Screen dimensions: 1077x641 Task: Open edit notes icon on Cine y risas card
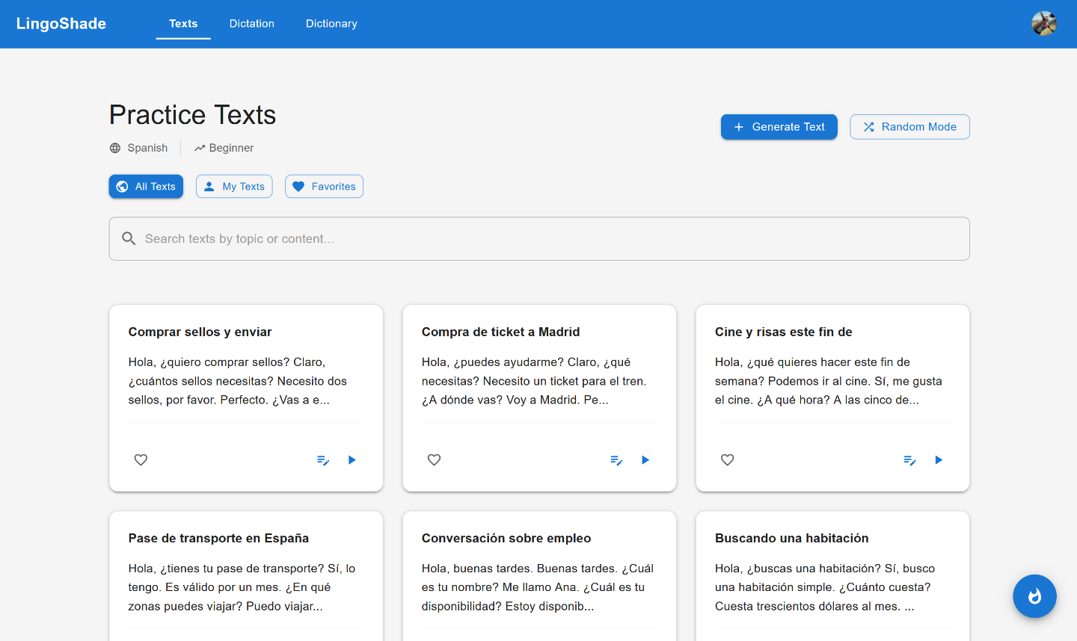pyautogui.click(x=909, y=460)
